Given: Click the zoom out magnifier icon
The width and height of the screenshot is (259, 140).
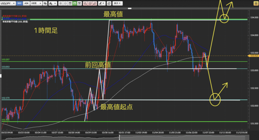Looking at the screenshot, I should [65, 4].
